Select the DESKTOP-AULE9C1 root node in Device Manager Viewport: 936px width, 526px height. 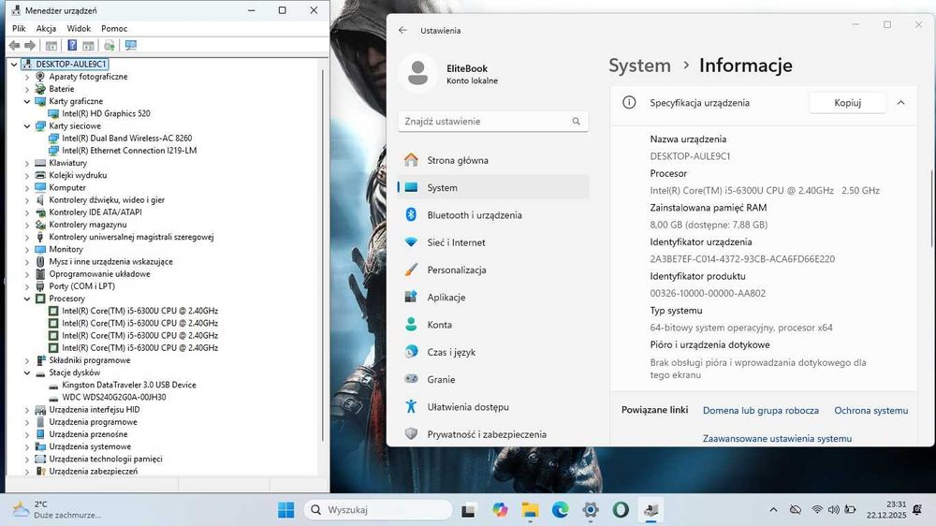tap(70, 64)
